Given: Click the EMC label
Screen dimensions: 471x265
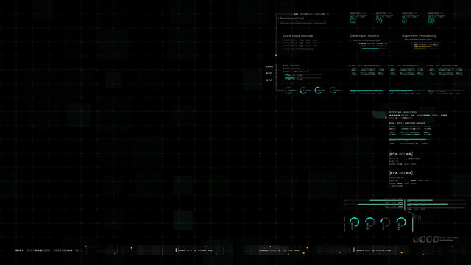Looking at the screenshot, I should point(269,66).
